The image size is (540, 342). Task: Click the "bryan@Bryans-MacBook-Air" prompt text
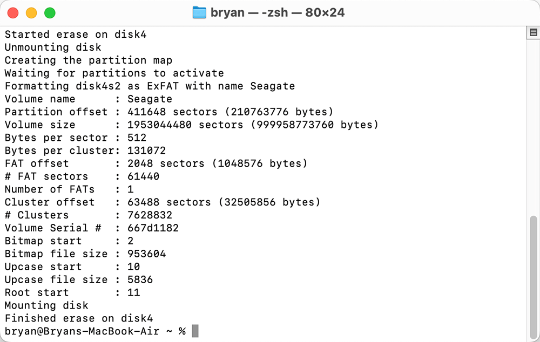tap(82, 331)
